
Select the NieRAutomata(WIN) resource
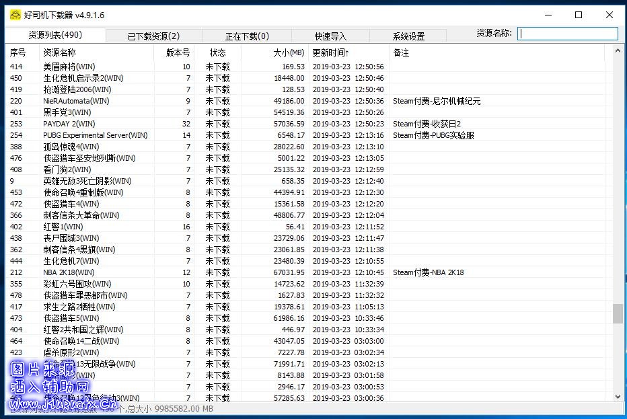(x=305, y=101)
